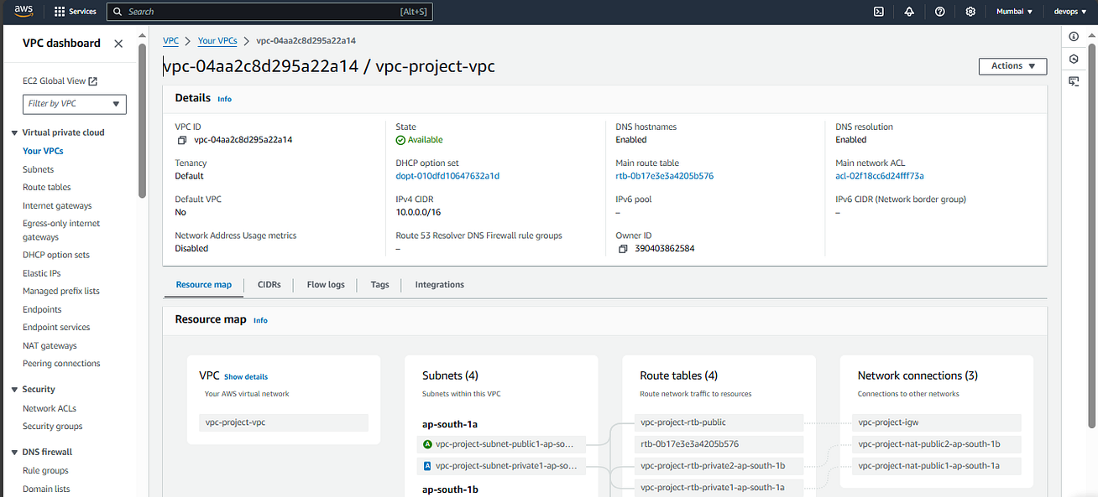Click the Your VPCs breadcrumb link
This screenshot has width=1098, height=497.
[217, 40]
